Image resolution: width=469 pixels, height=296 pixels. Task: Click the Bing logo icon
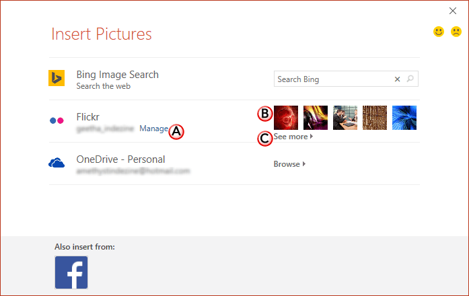click(57, 78)
